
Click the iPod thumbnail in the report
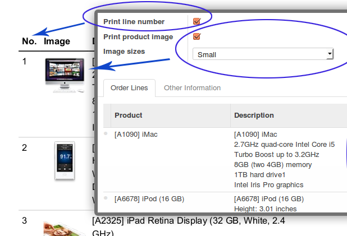(65, 161)
